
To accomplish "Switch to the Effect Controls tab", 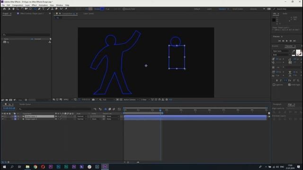I will point(32,14).
